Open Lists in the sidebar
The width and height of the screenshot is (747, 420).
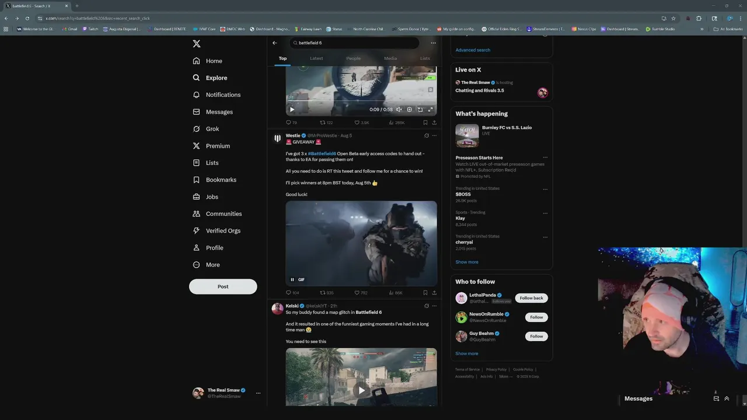[x=205, y=163]
